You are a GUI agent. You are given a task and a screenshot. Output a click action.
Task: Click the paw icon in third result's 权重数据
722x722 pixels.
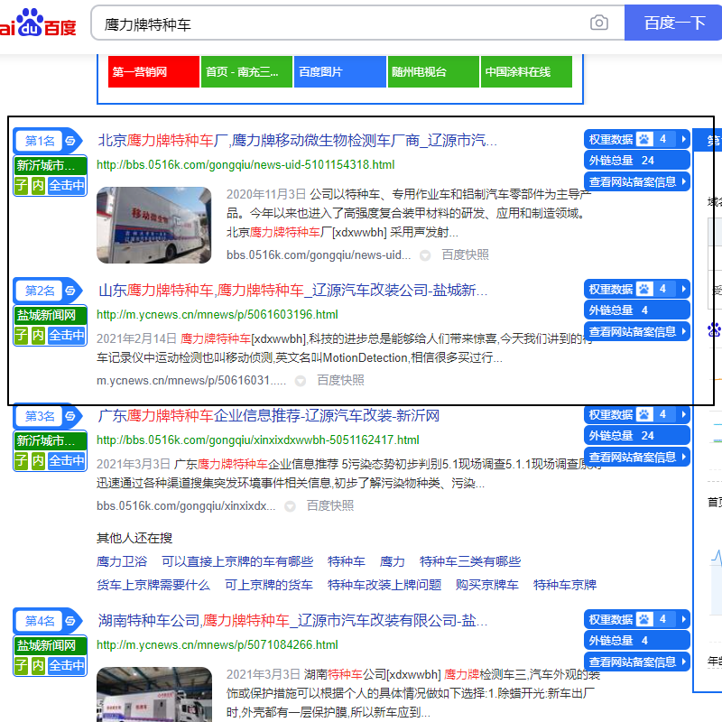644,414
